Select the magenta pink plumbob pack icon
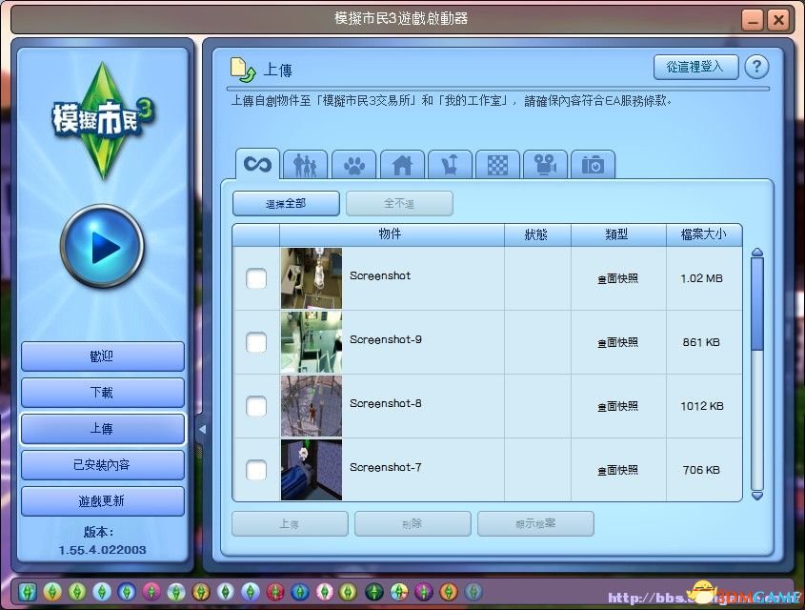Screen dimensions: 805x610 pyautogui.click(x=151, y=592)
